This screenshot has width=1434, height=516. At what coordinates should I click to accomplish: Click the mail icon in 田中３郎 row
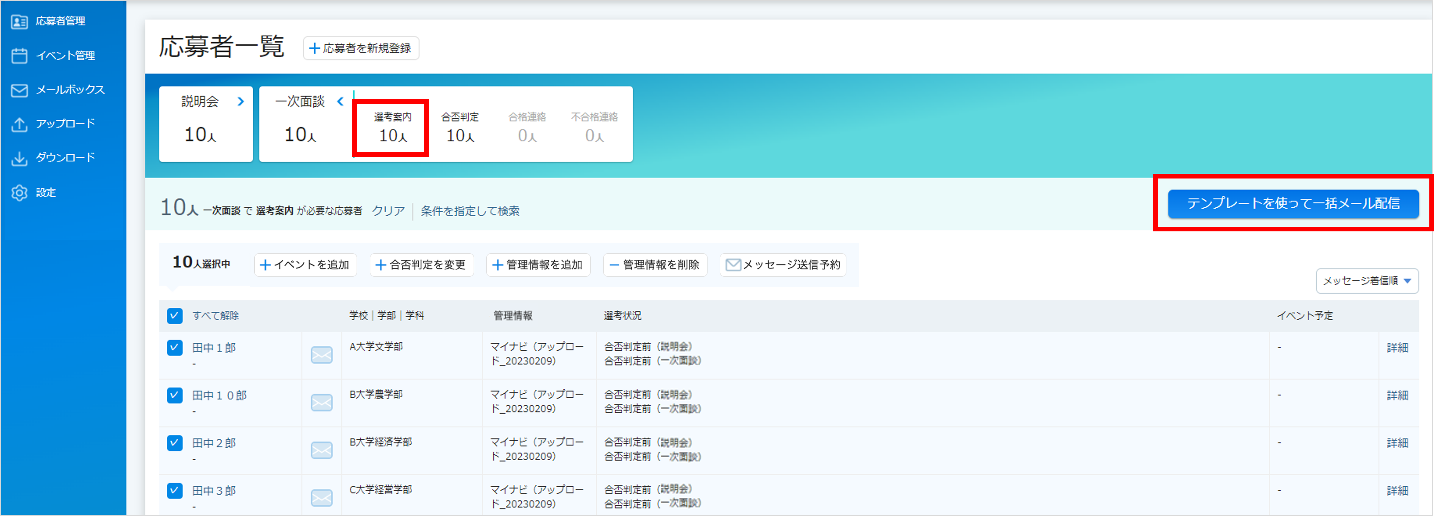pyautogui.click(x=322, y=498)
